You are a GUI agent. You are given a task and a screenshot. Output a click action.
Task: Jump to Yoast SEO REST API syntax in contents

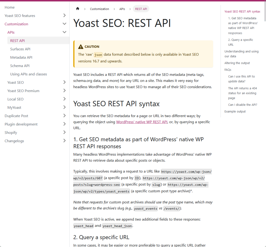242,11
